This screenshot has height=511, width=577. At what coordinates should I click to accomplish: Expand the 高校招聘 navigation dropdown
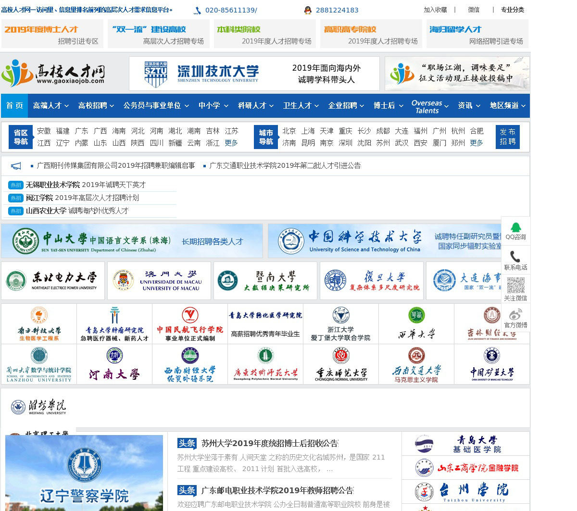(x=96, y=106)
